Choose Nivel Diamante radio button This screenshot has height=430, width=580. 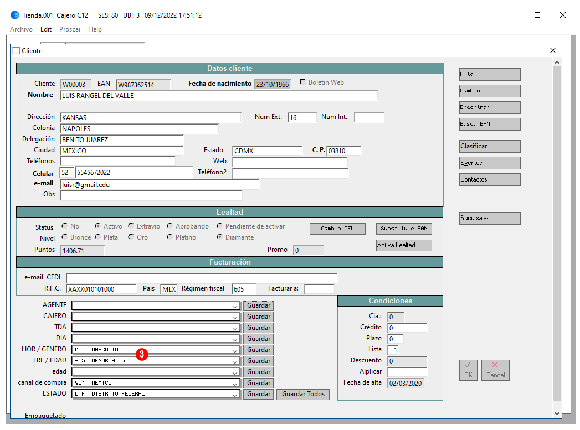[220, 237]
